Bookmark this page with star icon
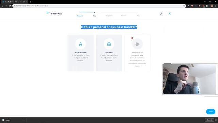This screenshot has height=123, width=218. point(184,6)
